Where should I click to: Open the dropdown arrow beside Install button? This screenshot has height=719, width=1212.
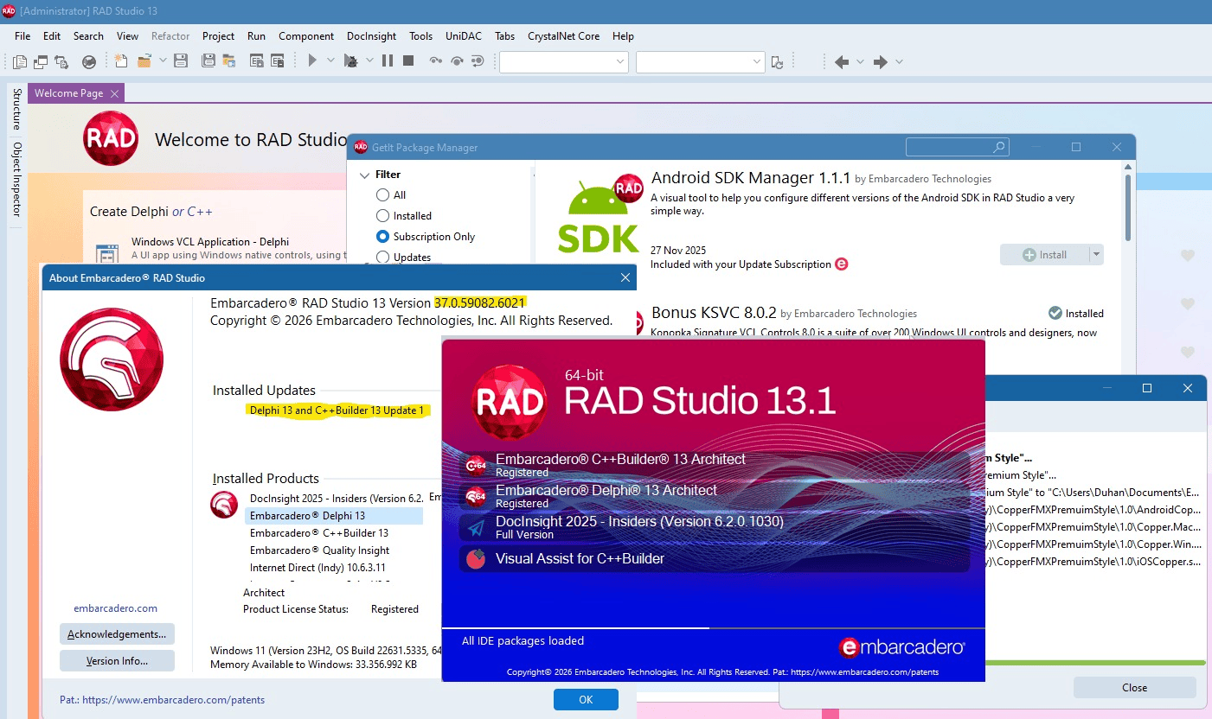point(1096,255)
